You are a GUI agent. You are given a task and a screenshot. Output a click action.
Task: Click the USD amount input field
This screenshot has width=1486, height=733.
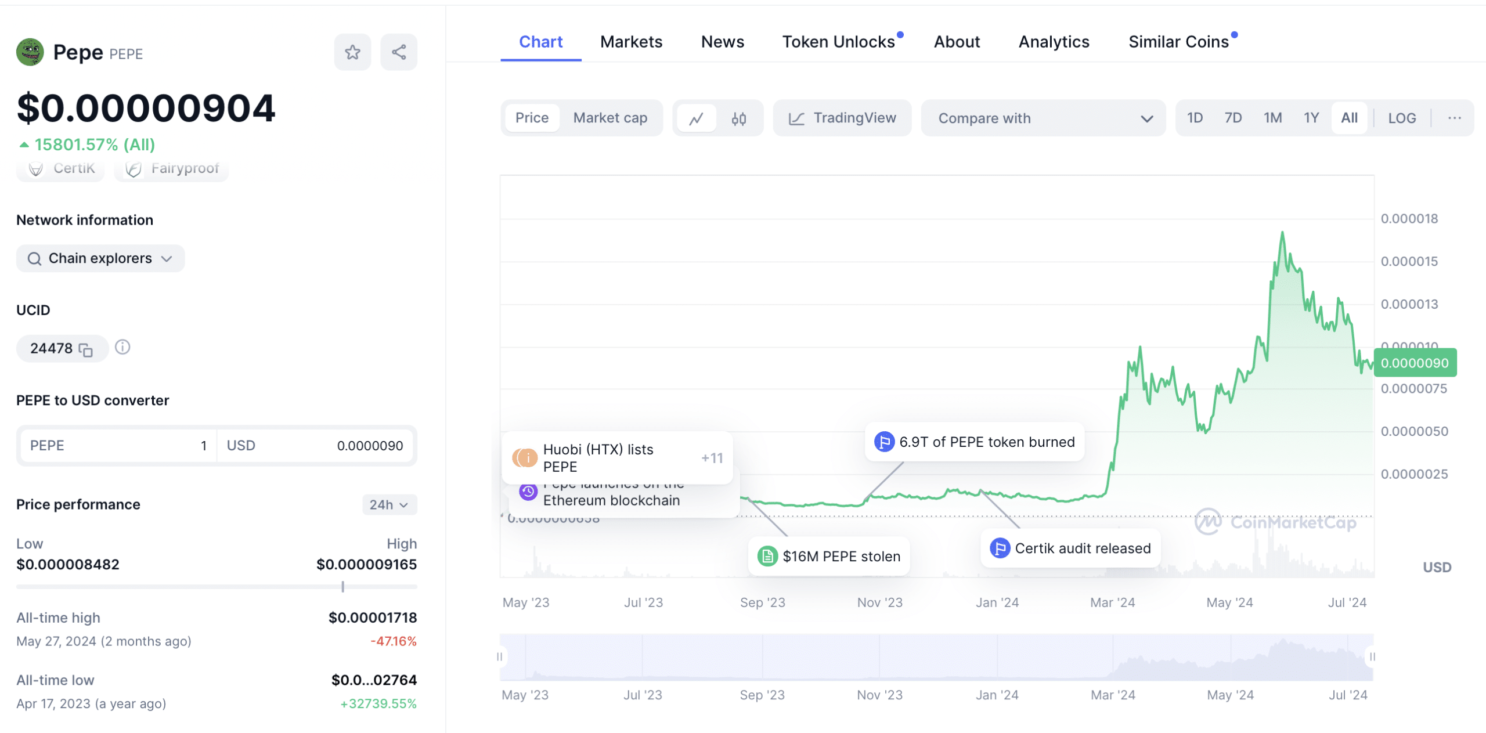[315, 446]
